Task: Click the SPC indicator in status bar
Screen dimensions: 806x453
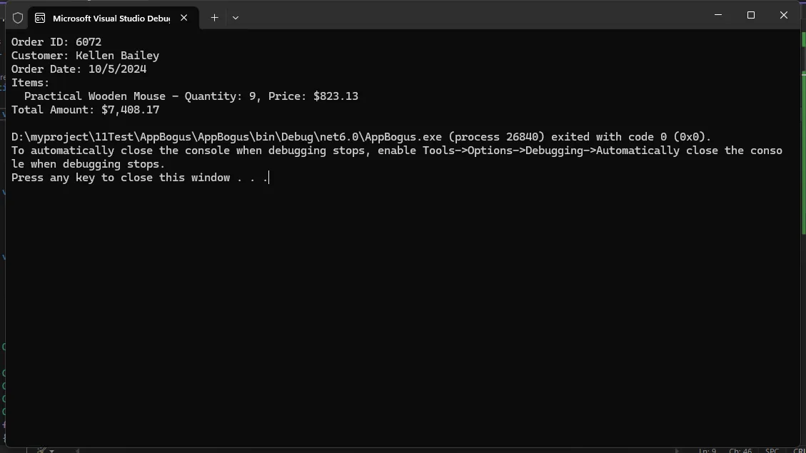Action: tap(772, 450)
